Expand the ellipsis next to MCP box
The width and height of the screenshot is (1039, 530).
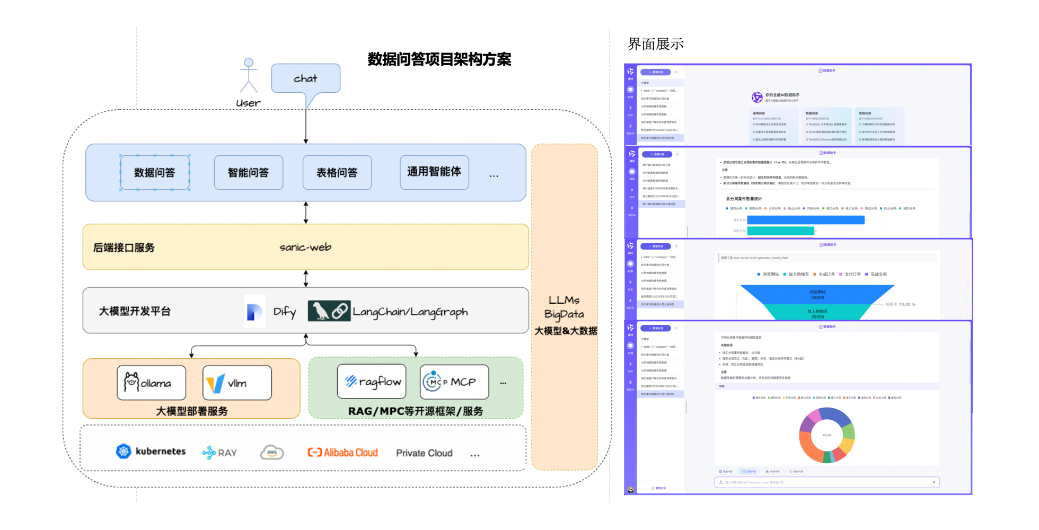pos(503,383)
